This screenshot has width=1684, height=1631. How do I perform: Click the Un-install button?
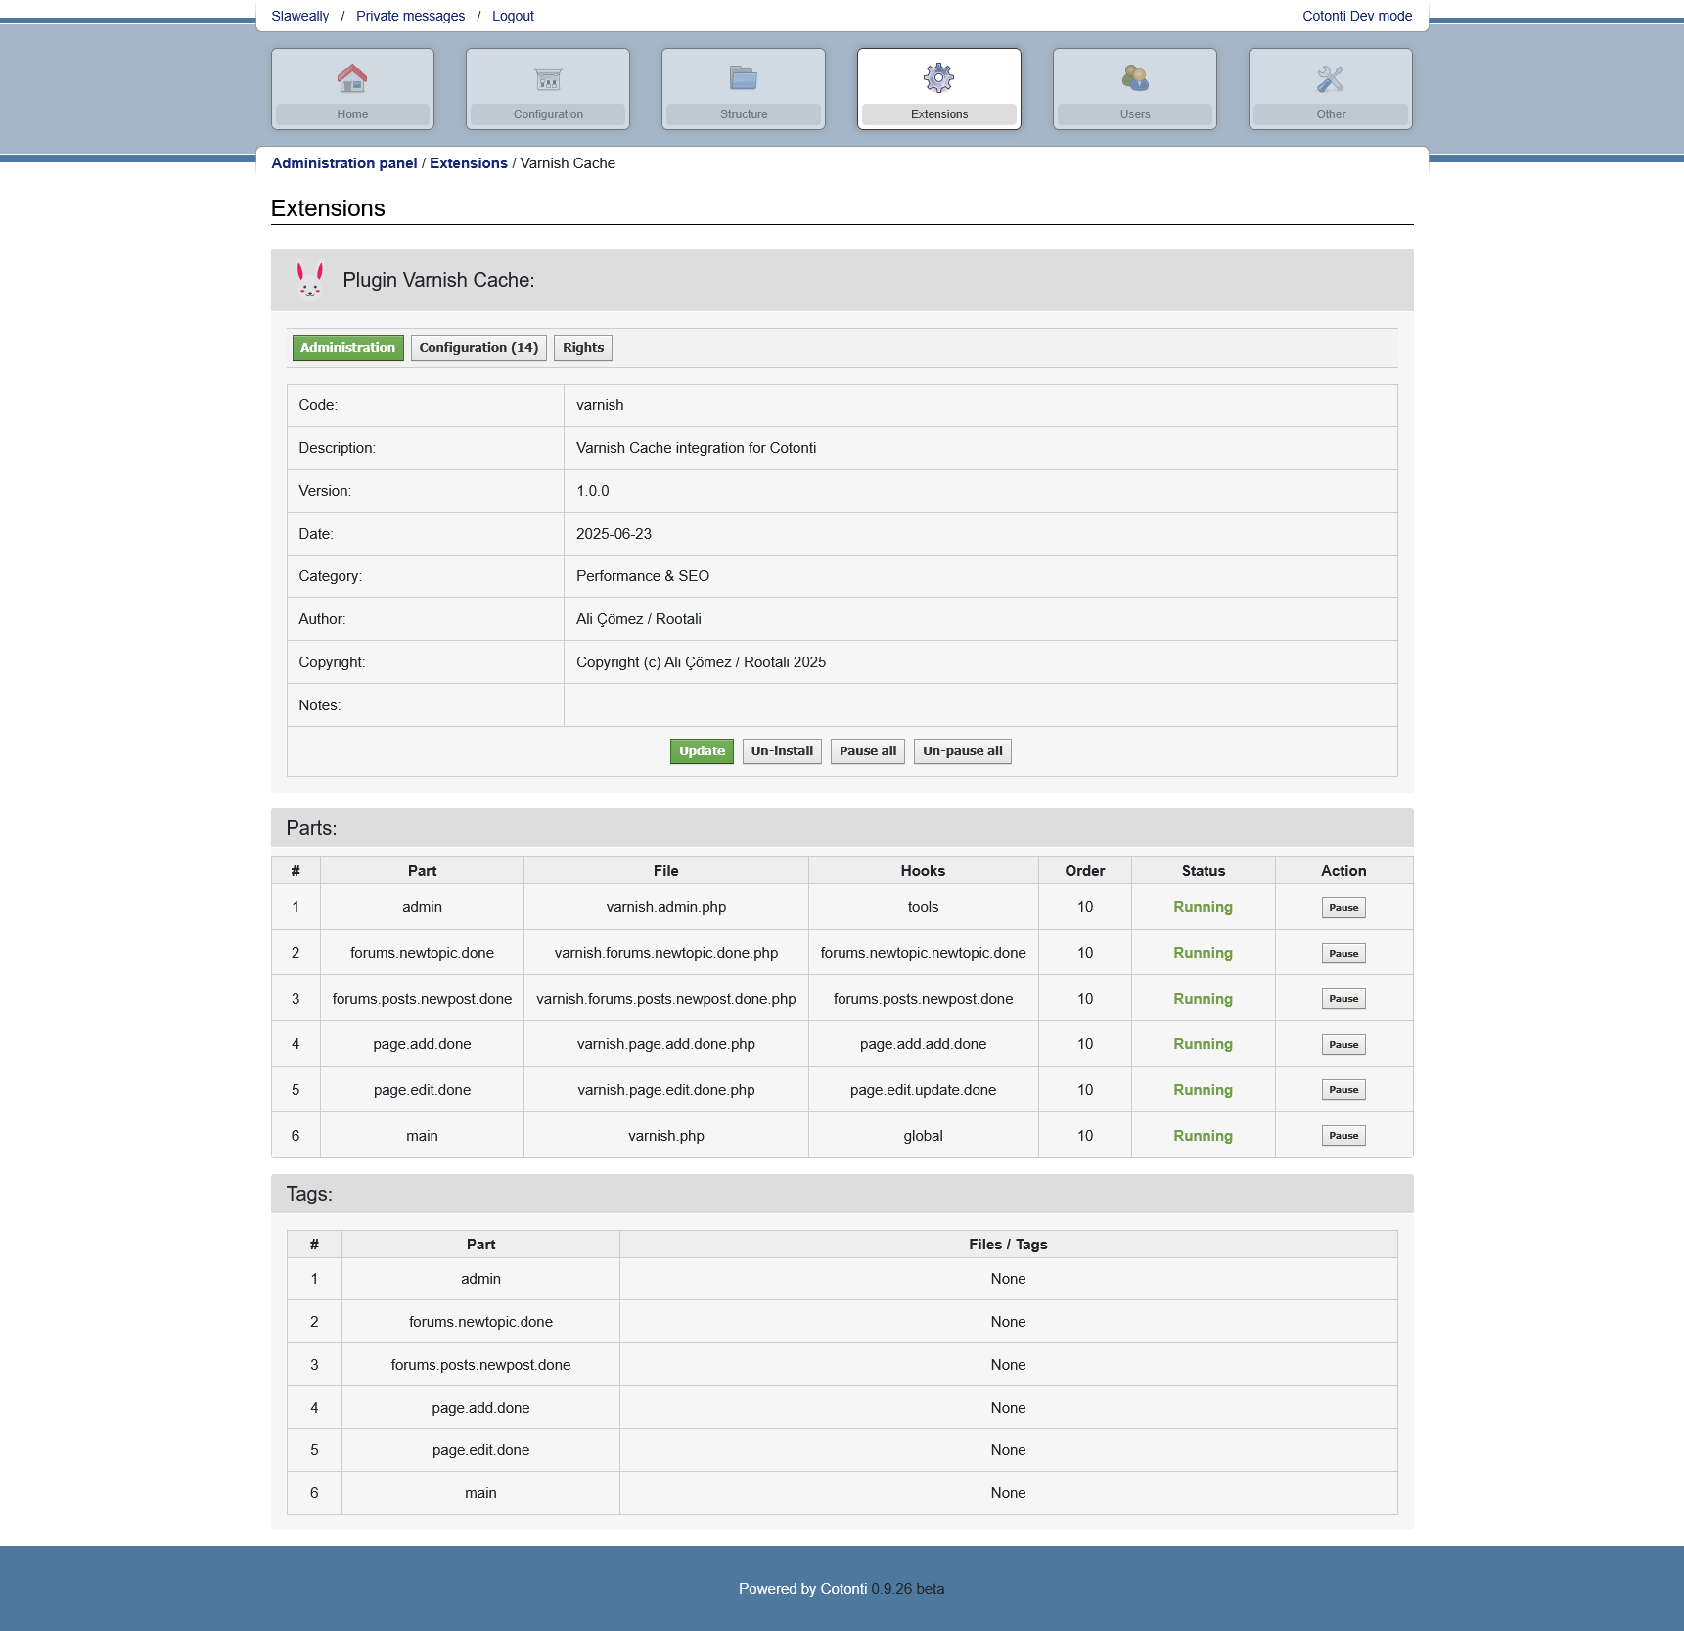point(782,751)
